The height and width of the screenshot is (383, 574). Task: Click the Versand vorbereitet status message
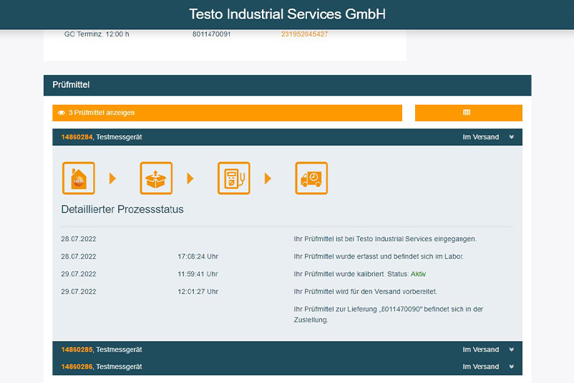point(365,292)
